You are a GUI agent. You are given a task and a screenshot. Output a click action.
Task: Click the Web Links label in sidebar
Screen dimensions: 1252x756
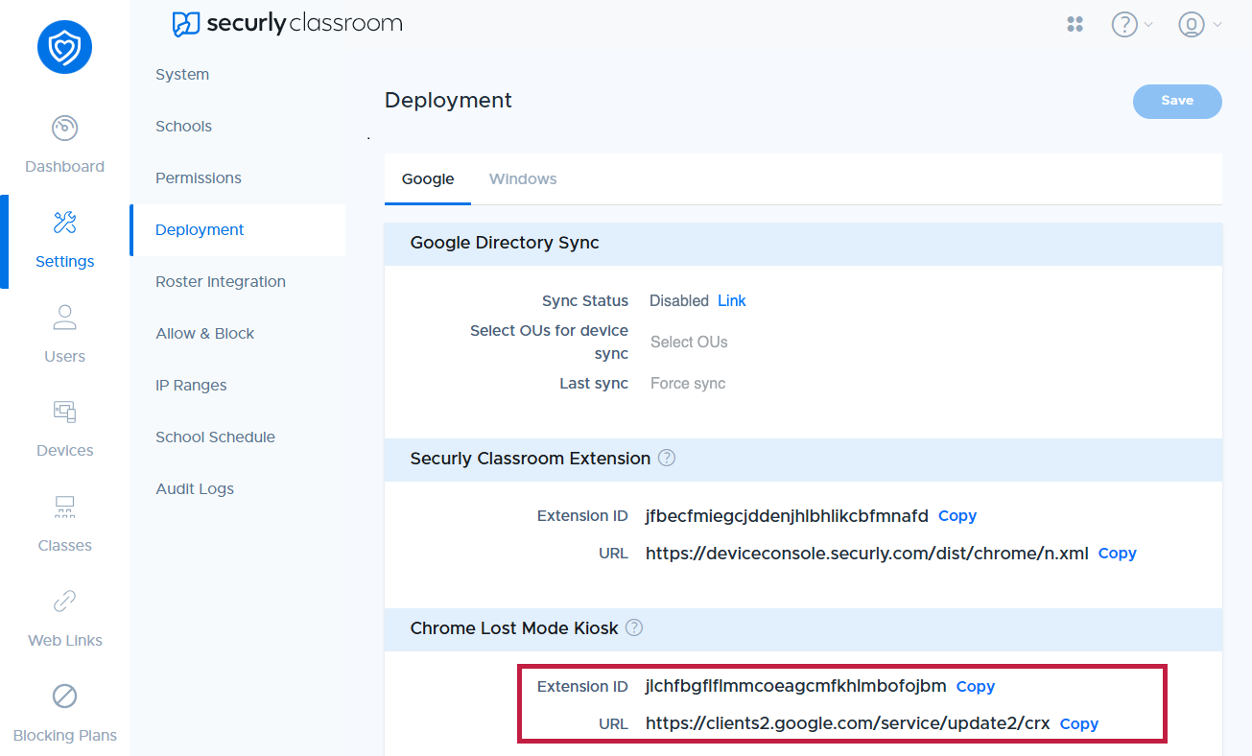point(64,641)
